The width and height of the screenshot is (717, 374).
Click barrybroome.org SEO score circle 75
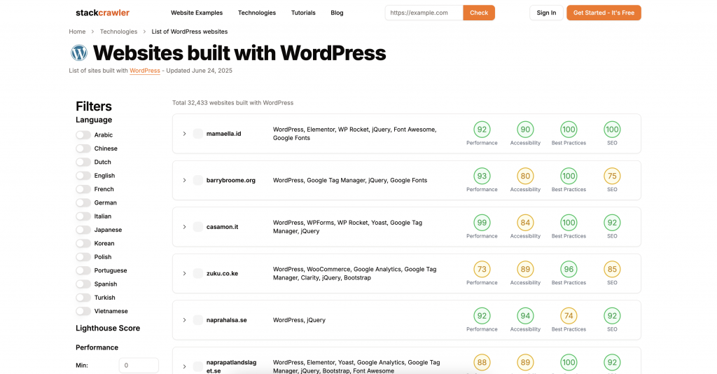click(x=612, y=176)
